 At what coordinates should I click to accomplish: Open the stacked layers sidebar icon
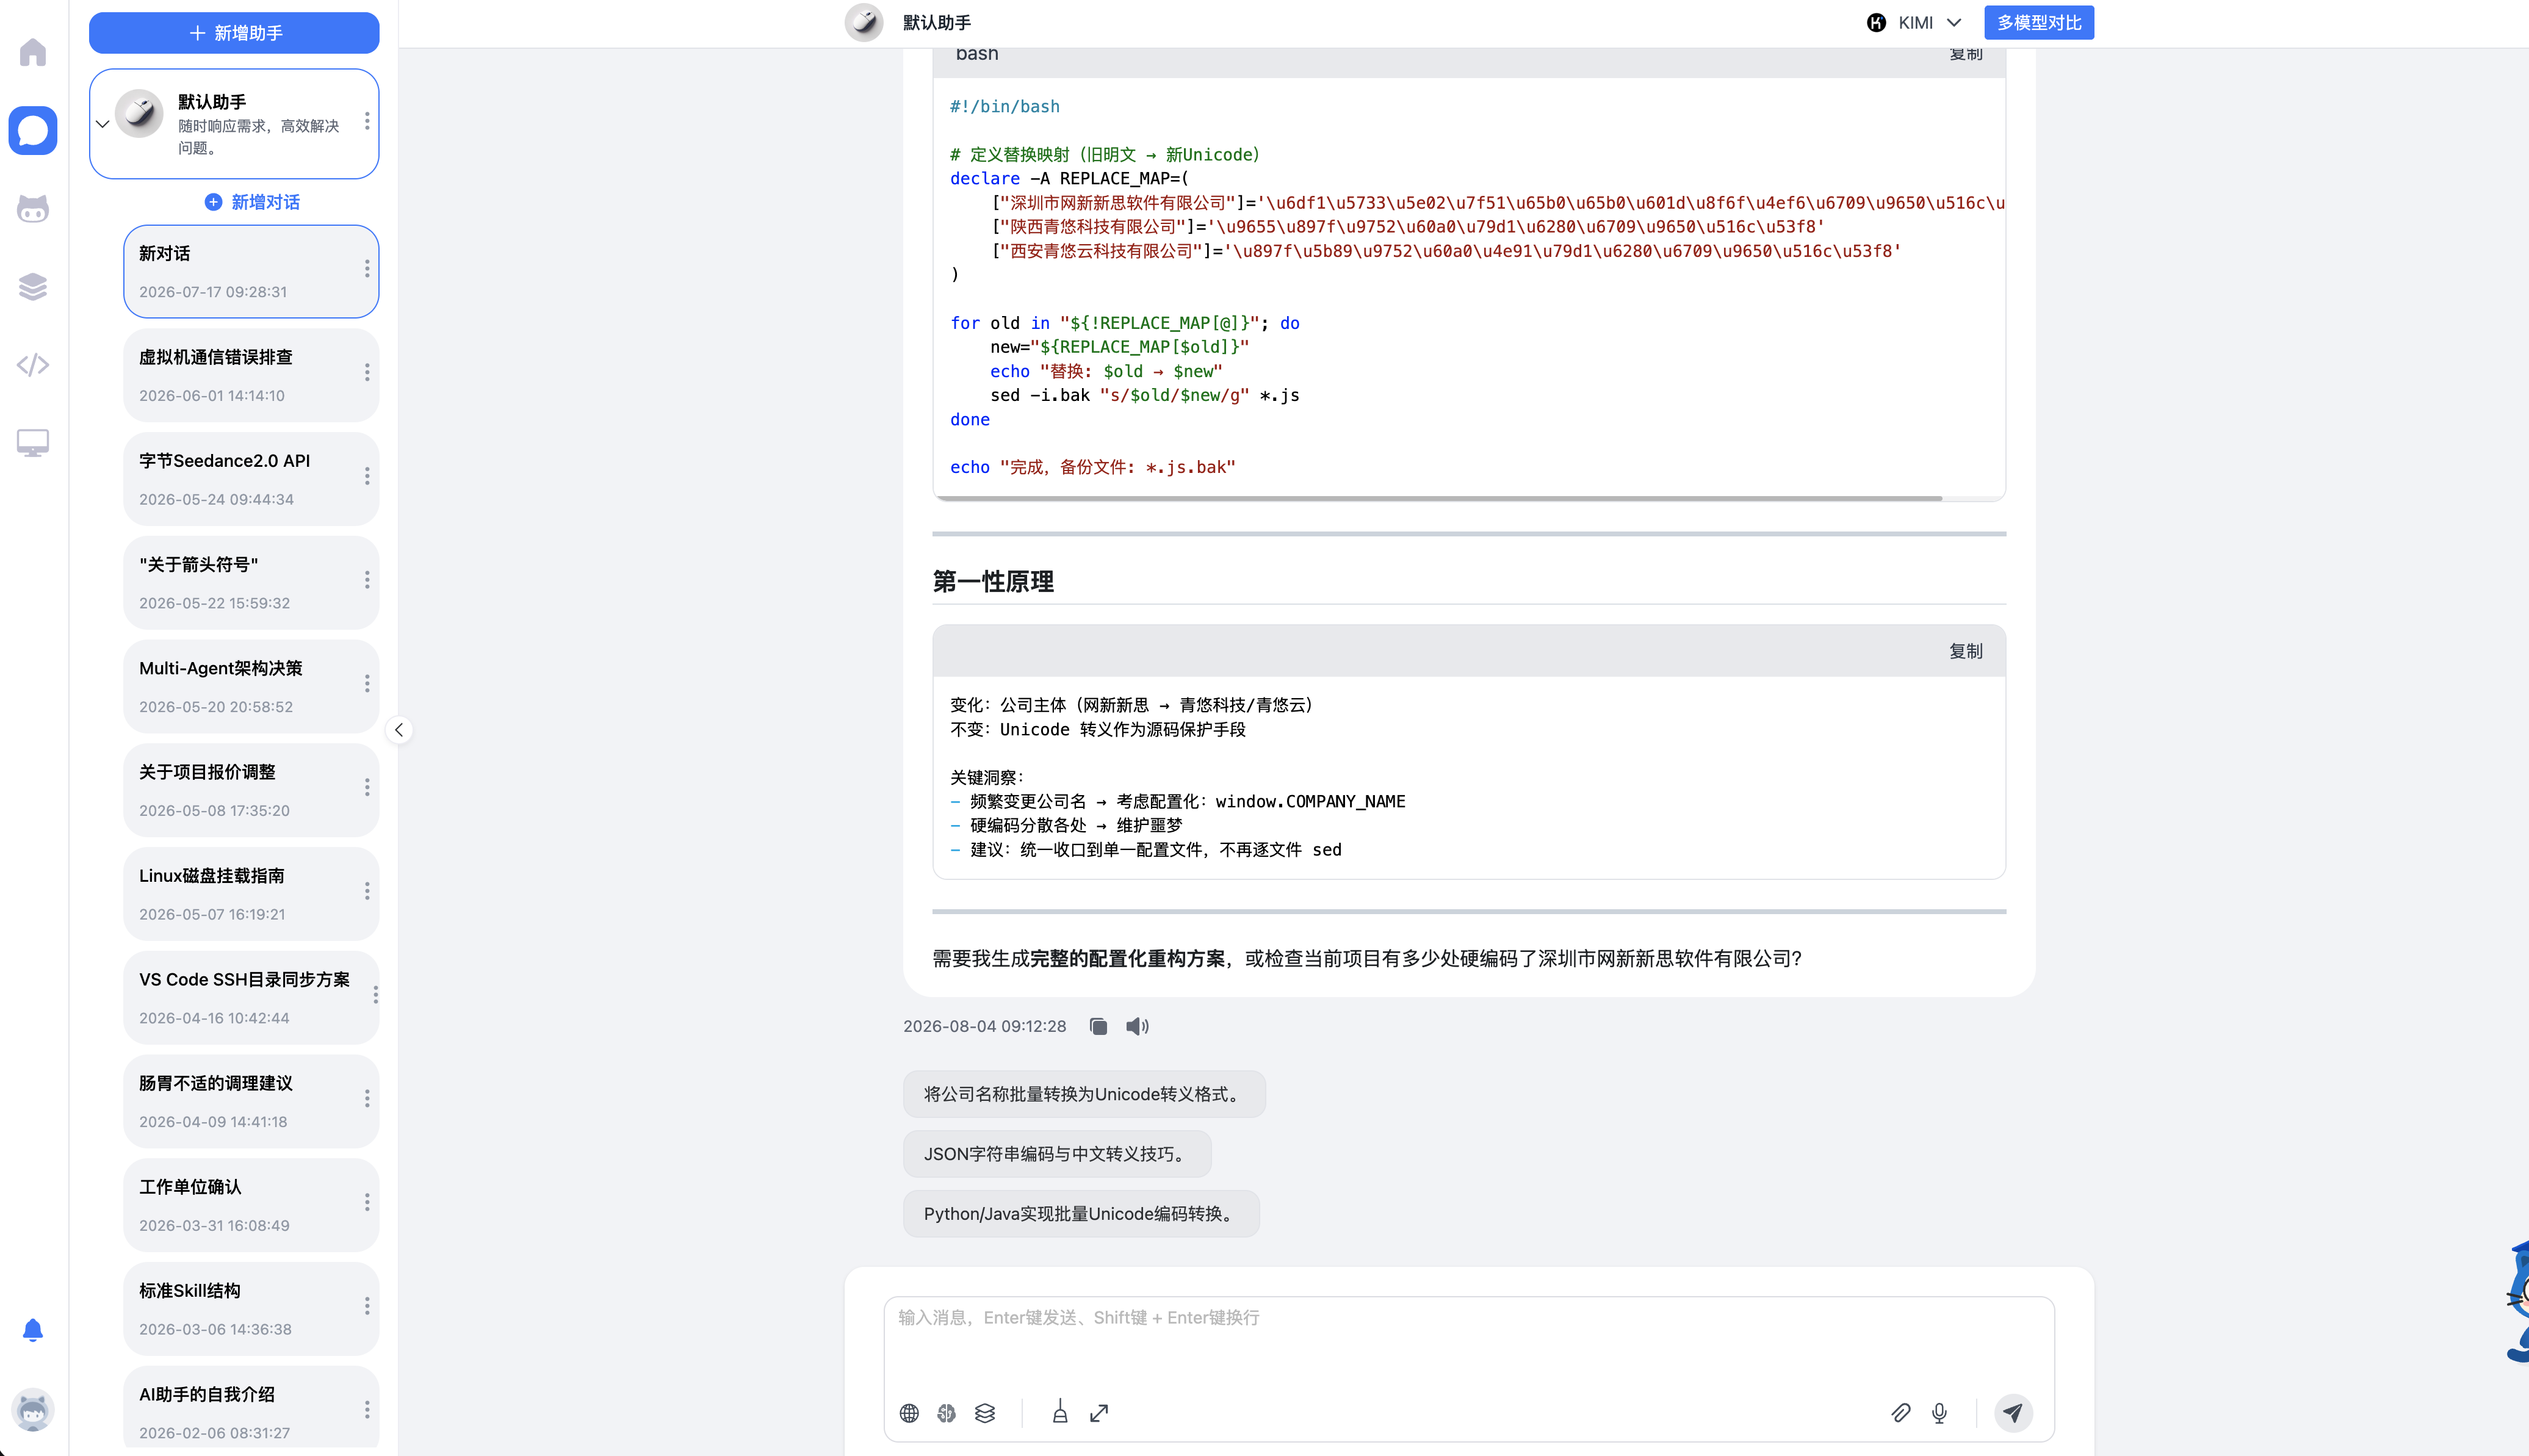[x=33, y=287]
